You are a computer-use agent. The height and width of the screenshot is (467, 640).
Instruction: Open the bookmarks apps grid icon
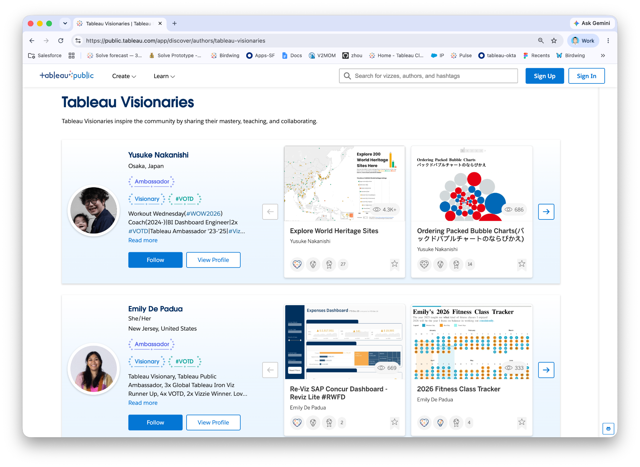click(72, 55)
